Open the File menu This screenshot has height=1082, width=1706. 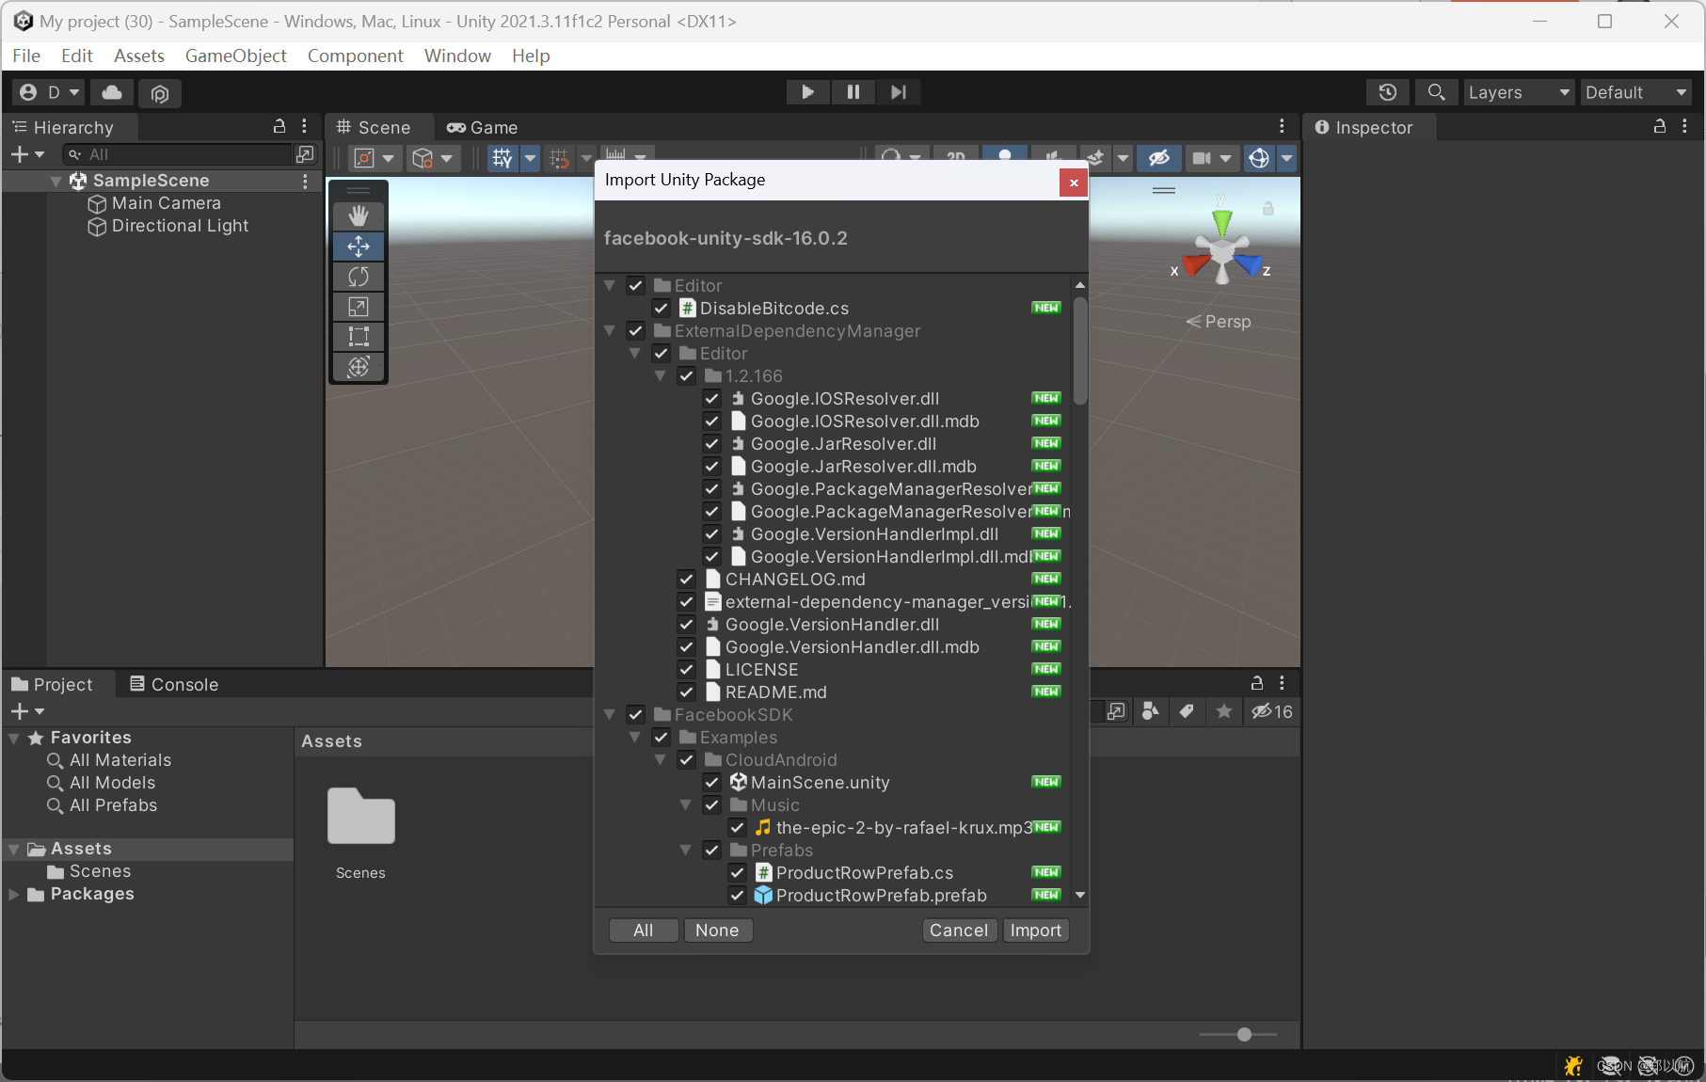[26, 56]
